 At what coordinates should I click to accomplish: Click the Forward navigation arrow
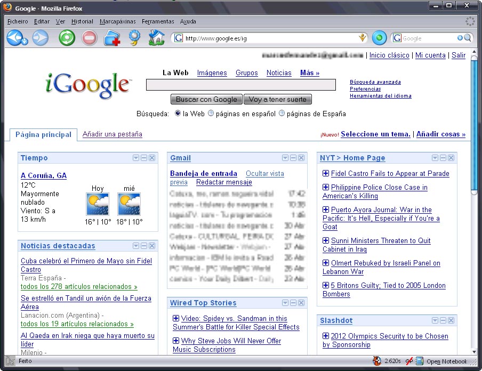coord(41,38)
